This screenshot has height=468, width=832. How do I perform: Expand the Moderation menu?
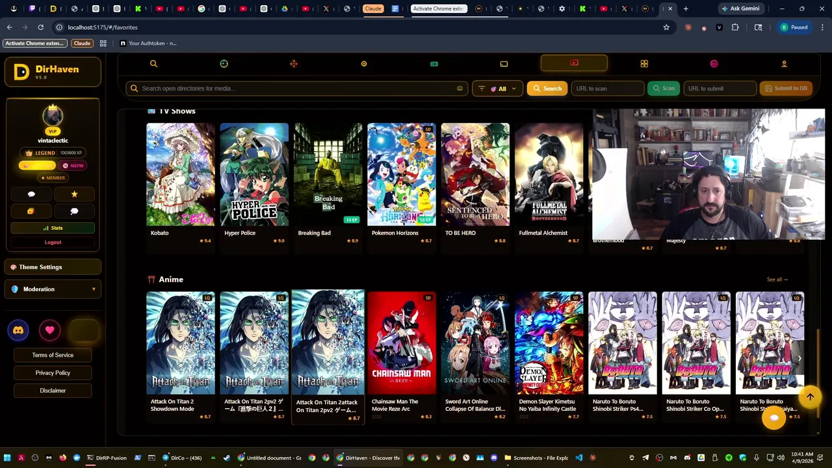click(53, 289)
